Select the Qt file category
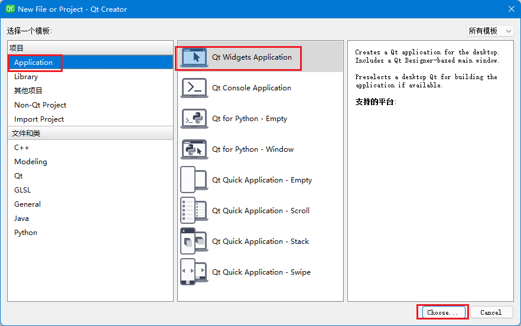This screenshot has width=521, height=326. coord(90,176)
